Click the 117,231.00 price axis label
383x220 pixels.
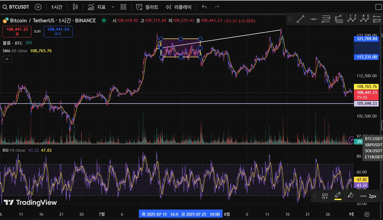(x=366, y=57)
